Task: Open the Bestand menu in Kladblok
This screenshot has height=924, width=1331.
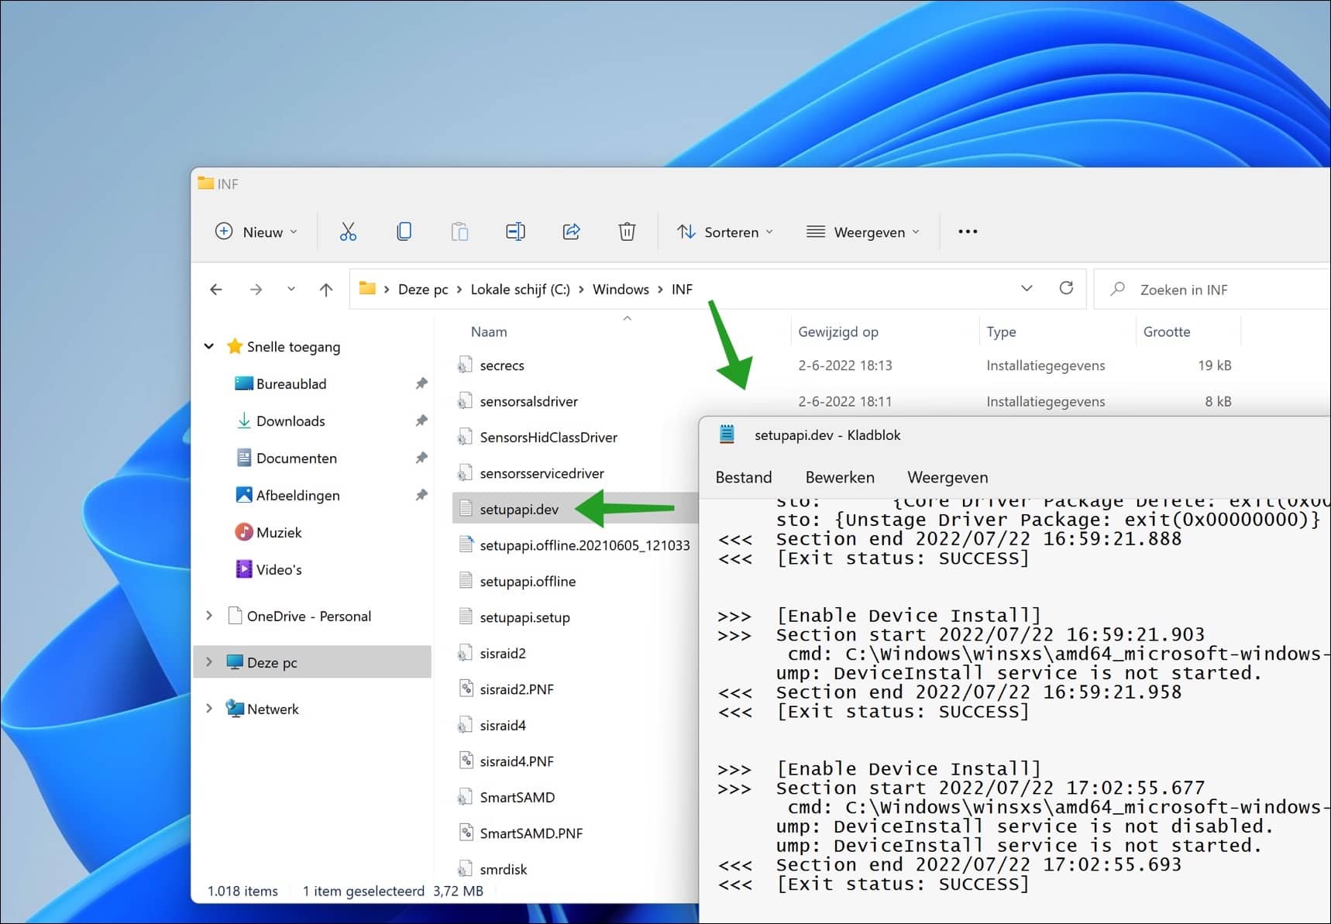Action: tap(743, 477)
